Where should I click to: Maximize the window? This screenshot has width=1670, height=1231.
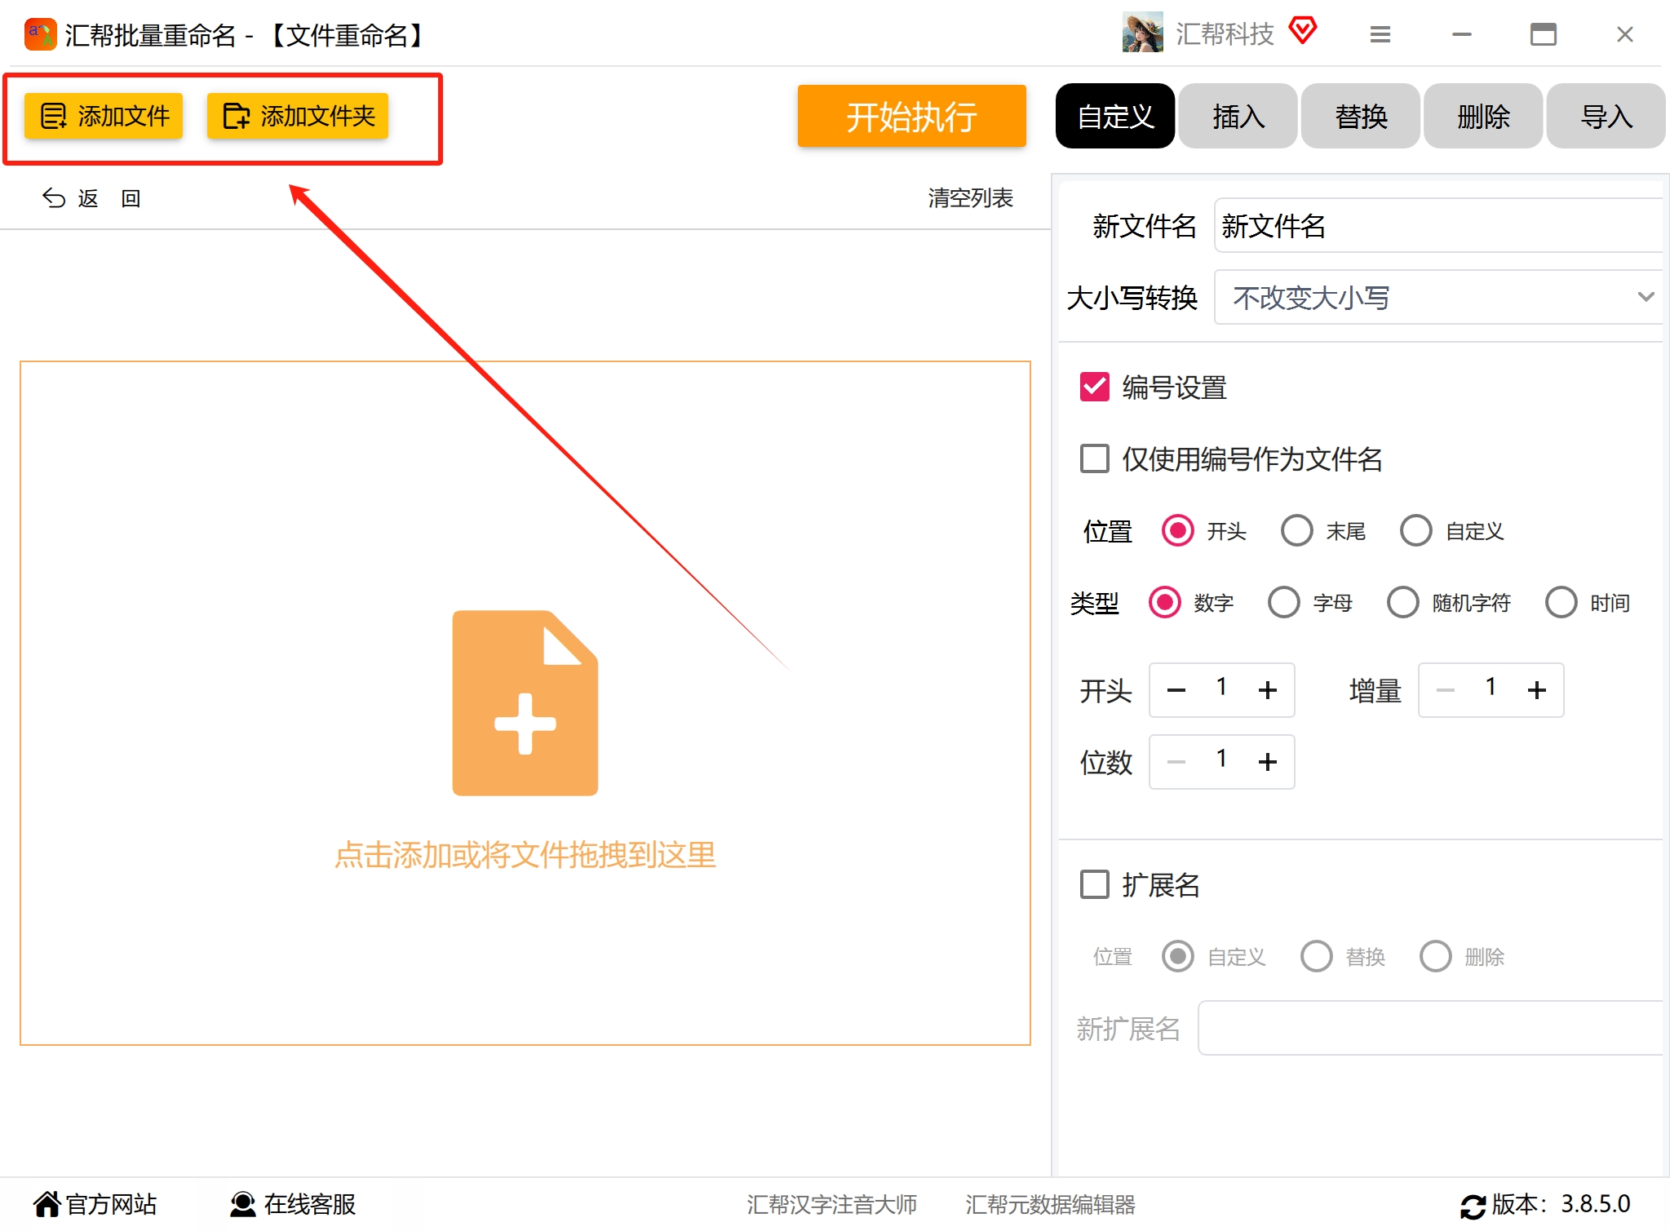tap(1543, 34)
